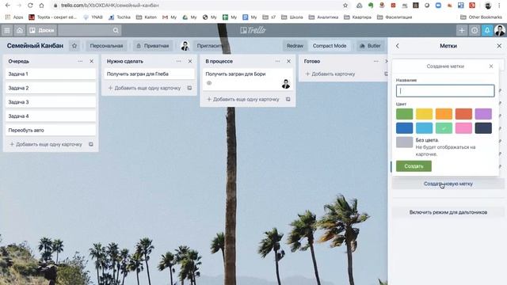Click the watch eye icon on Бори card

tap(209, 83)
